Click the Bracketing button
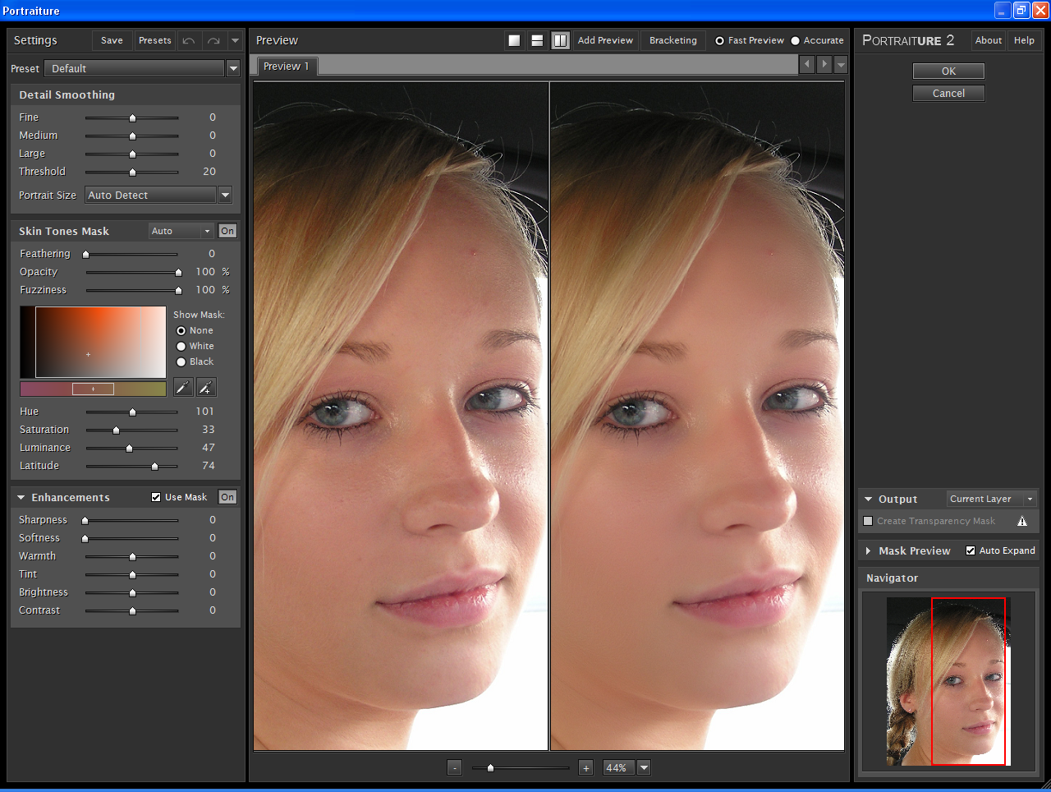 click(x=672, y=39)
